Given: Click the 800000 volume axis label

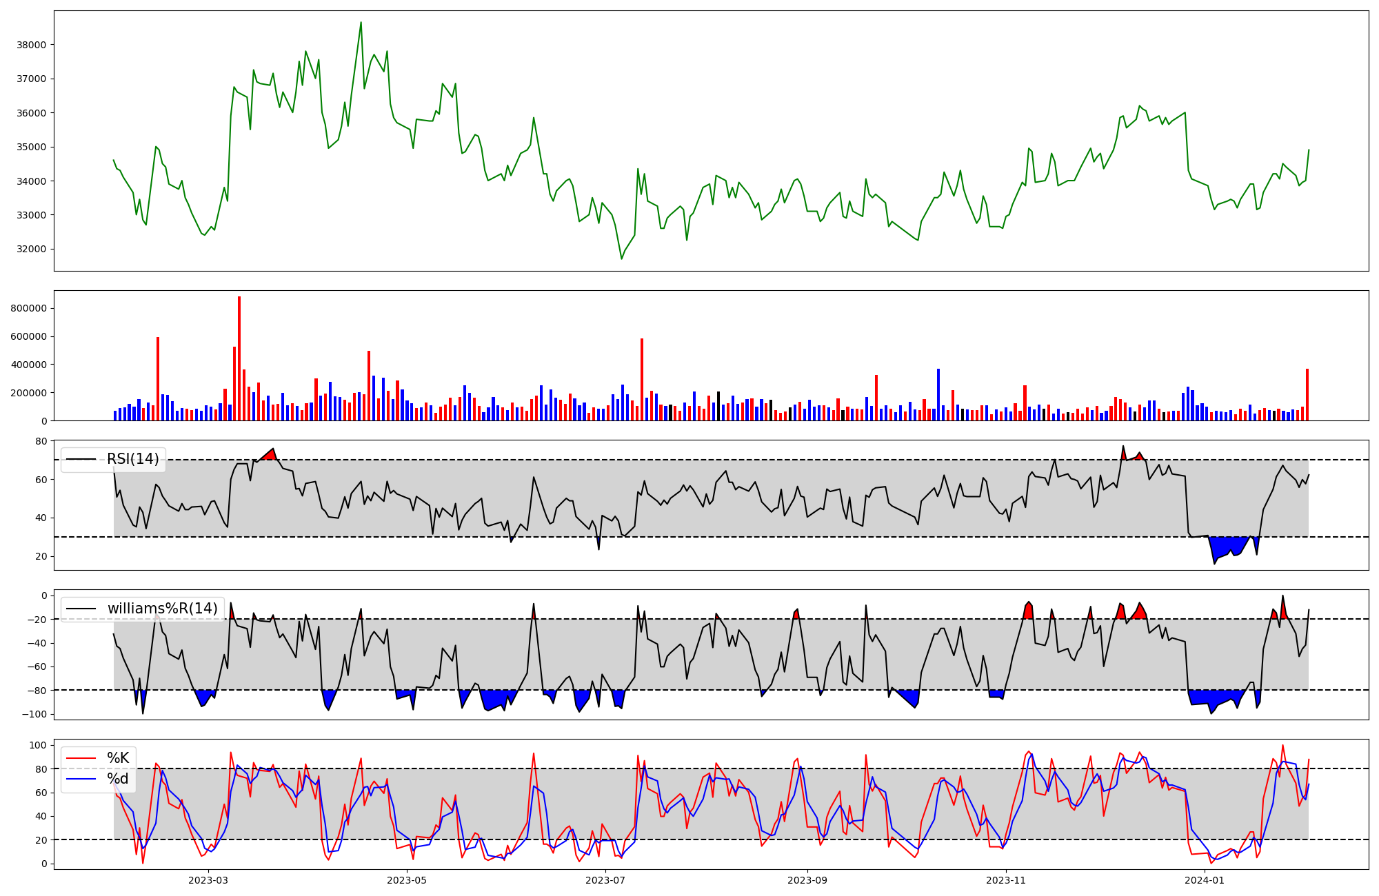Looking at the screenshot, I should pyautogui.click(x=28, y=308).
